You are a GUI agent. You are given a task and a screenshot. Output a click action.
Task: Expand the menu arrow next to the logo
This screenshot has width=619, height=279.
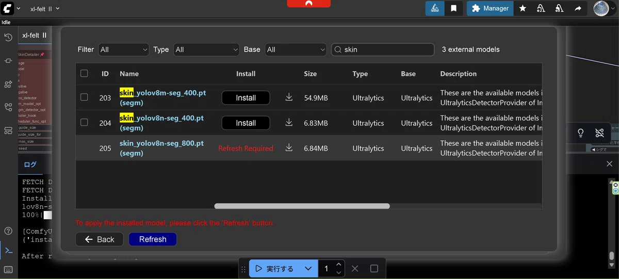(19, 8)
